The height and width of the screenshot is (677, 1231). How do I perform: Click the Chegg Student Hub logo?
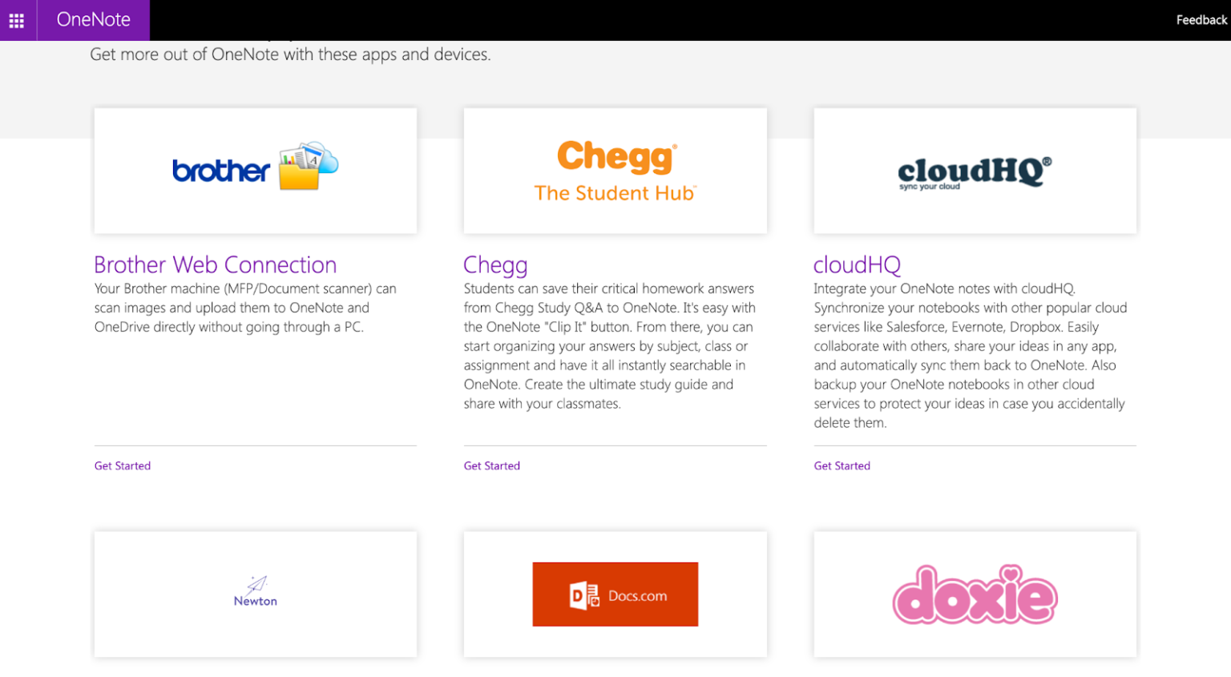point(615,170)
